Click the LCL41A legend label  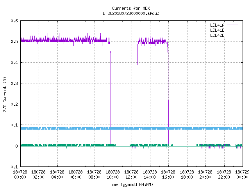[x=217, y=25]
